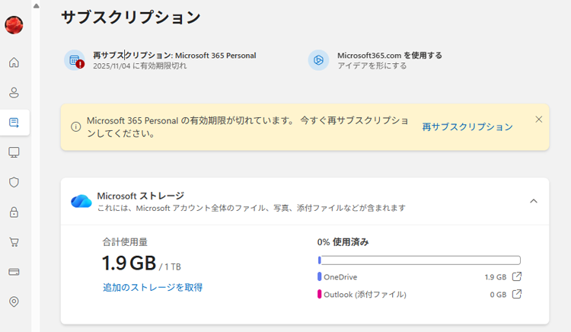
Task: Open the shield security sidebar icon
Action: pyautogui.click(x=14, y=182)
